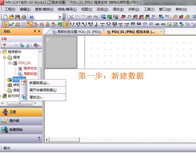196x158 pixels.
Task: Select the arrow pointer selection tool
Action: pos(5,24)
